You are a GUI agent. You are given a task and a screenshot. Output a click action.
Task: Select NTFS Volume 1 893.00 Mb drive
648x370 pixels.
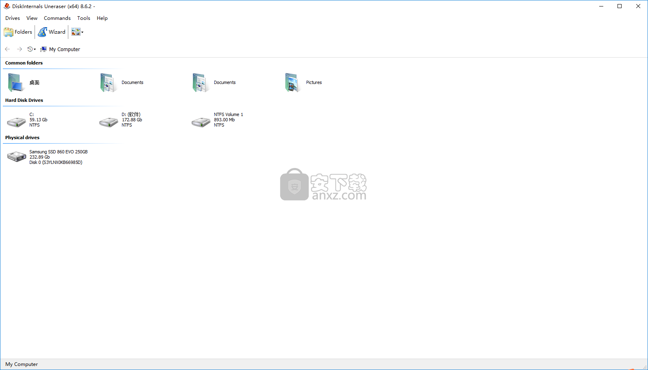201,121
